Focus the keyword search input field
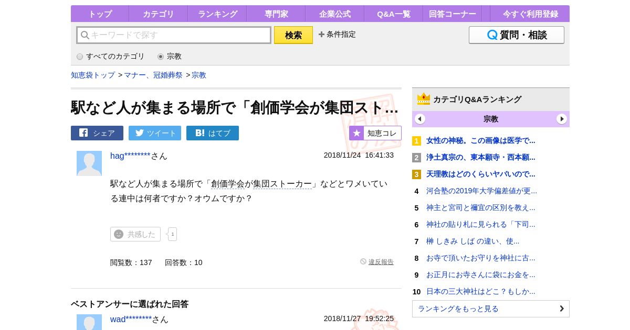This screenshot has width=630, height=330. tap(174, 35)
